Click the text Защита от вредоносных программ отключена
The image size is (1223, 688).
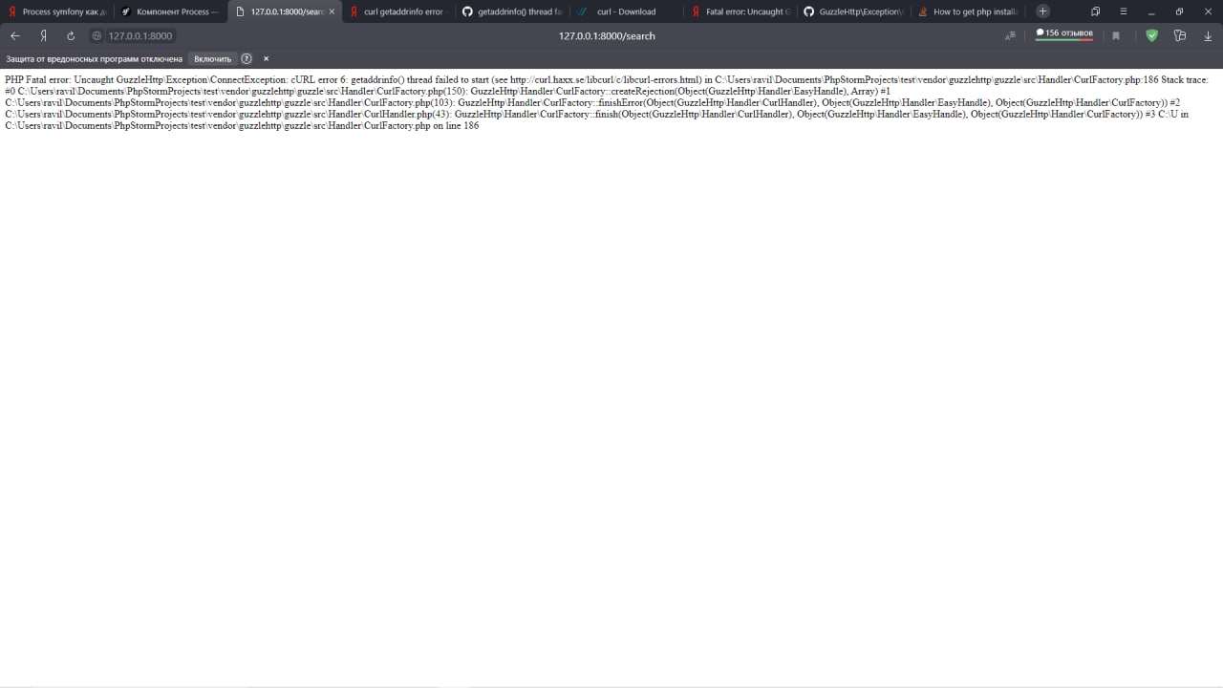(x=94, y=58)
